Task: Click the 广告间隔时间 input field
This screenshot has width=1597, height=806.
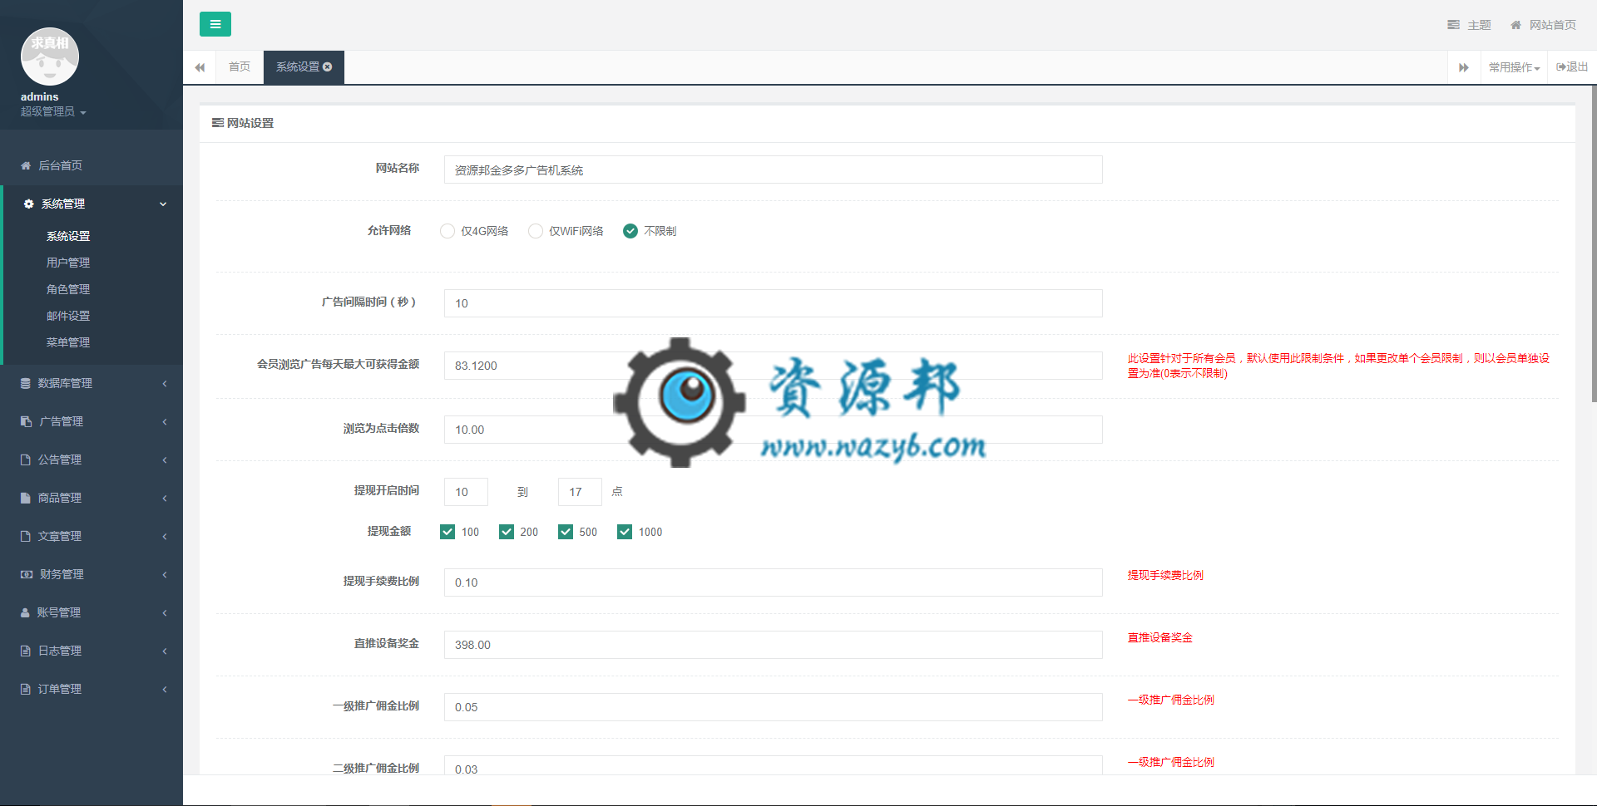Action: pos(774,303)
